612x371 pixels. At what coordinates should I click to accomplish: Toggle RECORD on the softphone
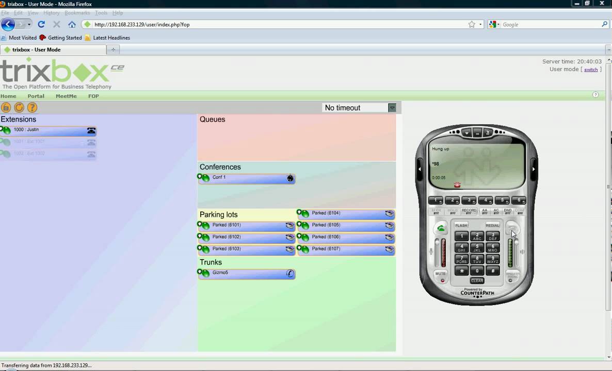click(469, 211)
